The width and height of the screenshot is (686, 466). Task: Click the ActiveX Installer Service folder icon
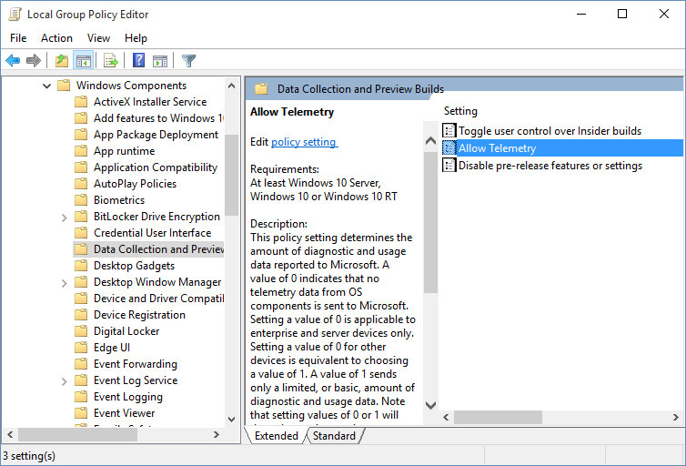(81, 102)
